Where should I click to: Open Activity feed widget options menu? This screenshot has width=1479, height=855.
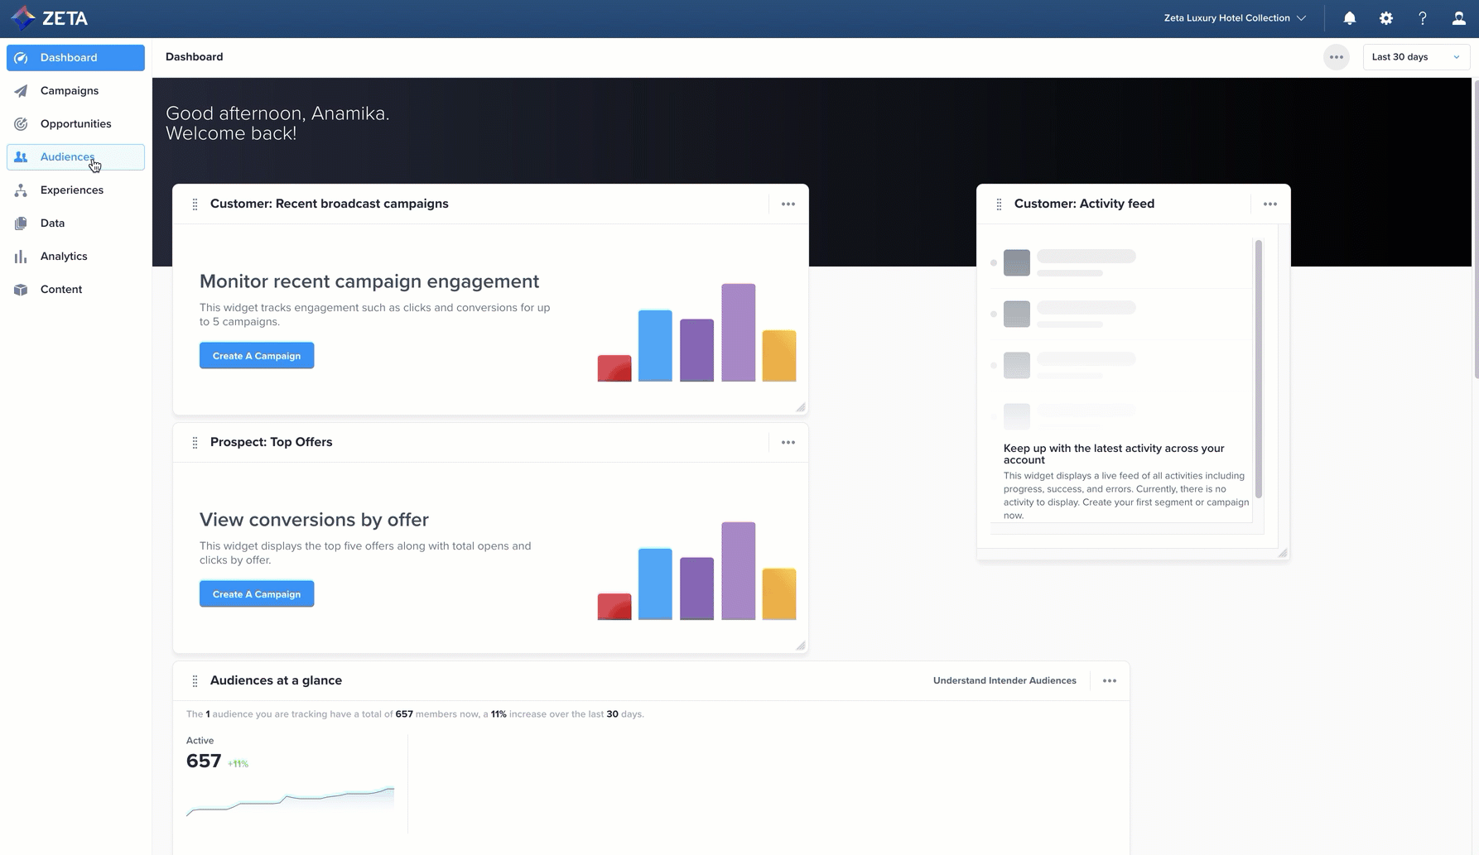1270,204
